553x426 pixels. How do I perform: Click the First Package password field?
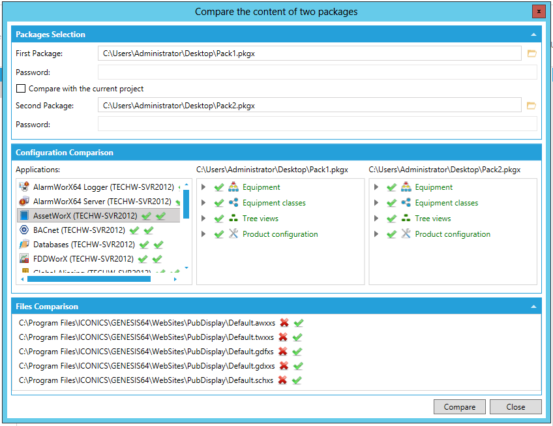[x=317, y=72]
